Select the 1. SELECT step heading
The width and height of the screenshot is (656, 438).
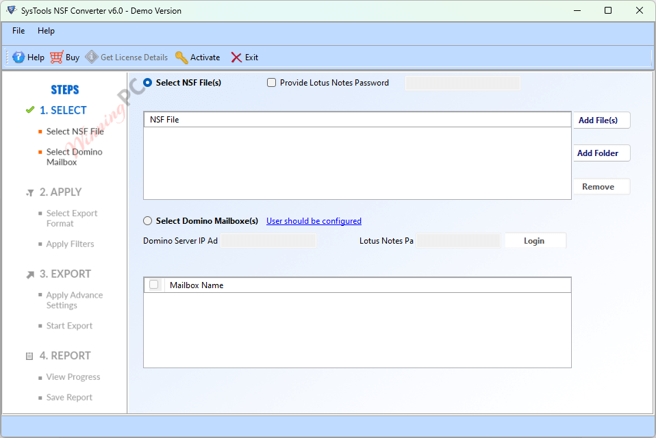coord(63,110)
